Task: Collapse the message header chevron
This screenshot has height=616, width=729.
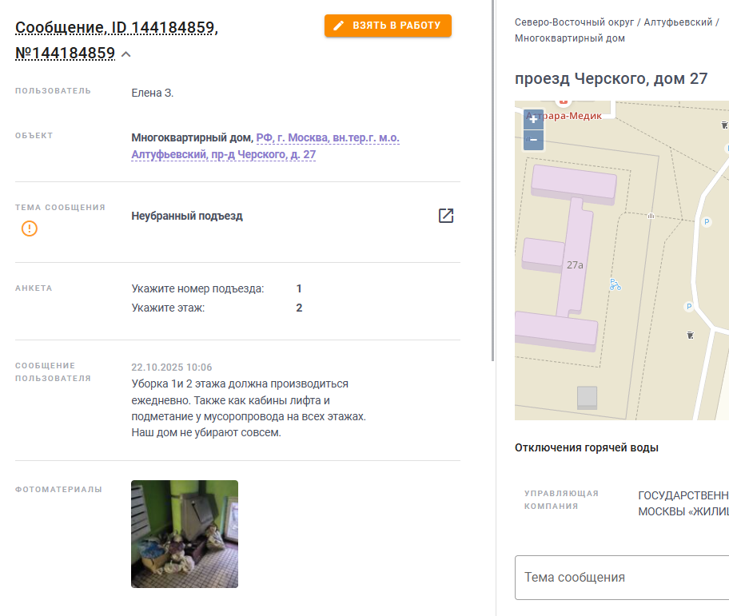Action: (x=126, y=54)
